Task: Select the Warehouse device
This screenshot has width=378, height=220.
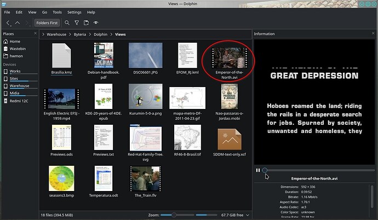Action: click(20, 86)
